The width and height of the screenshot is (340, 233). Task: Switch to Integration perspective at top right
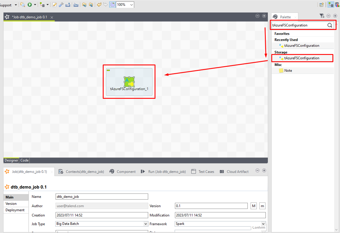click(x=331, y=5)
